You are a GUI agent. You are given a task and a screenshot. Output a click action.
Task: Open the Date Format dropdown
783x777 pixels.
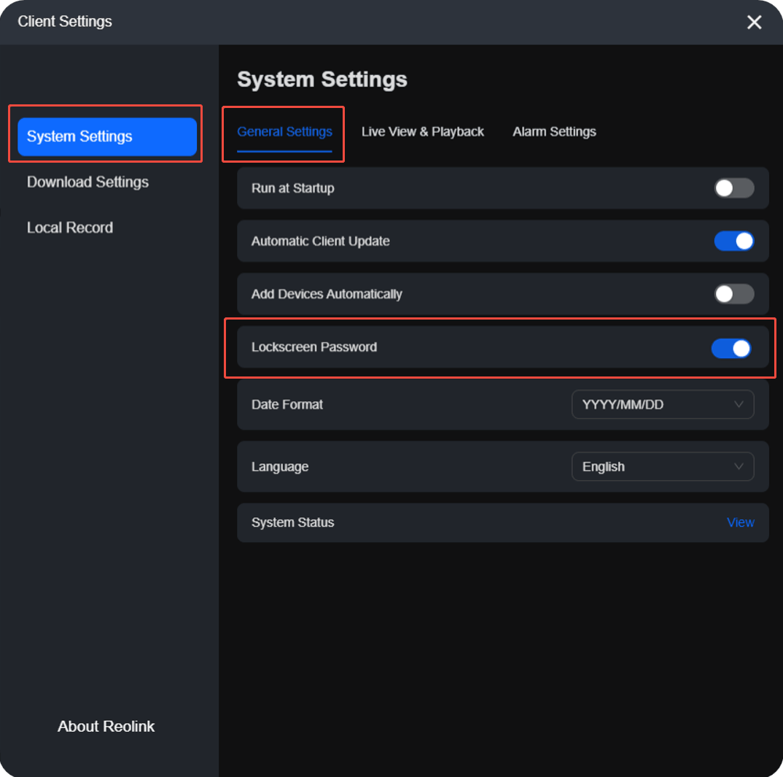pyautogui.click(x=663, y=404)
